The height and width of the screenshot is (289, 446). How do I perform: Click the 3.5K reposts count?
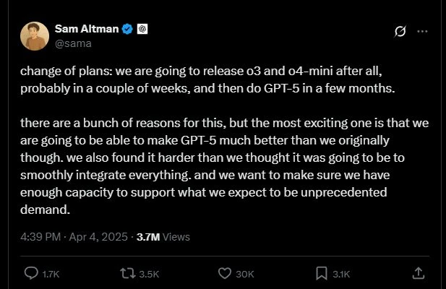149,274
